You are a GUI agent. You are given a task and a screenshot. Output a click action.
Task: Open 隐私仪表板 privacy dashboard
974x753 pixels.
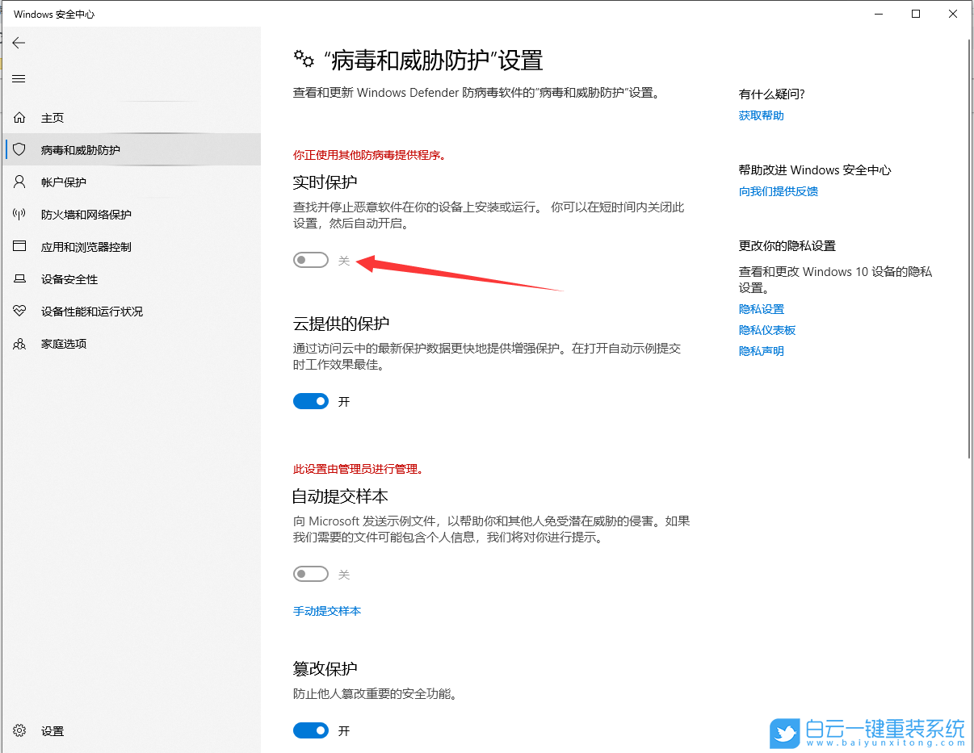click(766, 329)
